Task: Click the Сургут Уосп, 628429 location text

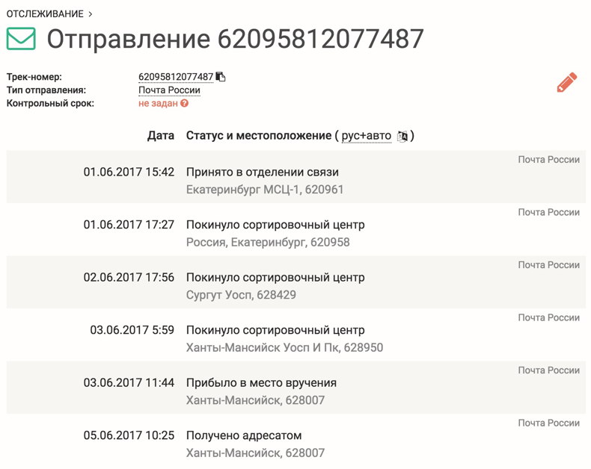Action: (241, 295)
